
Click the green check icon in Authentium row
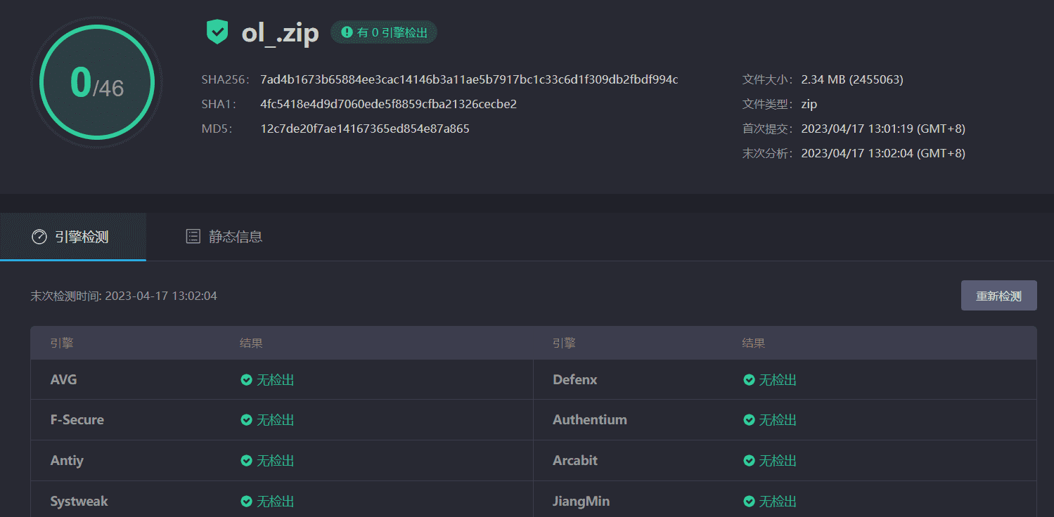(750, 420)
